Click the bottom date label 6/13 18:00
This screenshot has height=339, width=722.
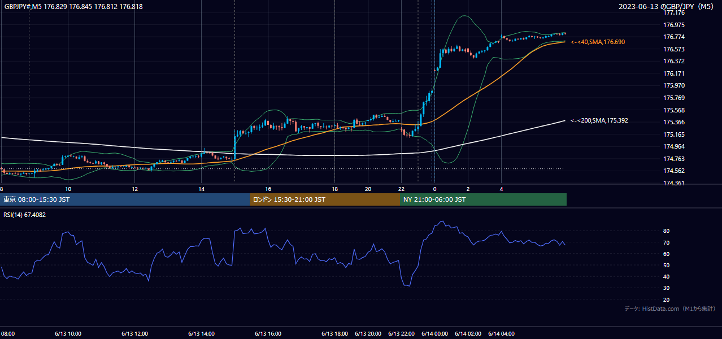[334, 334]
